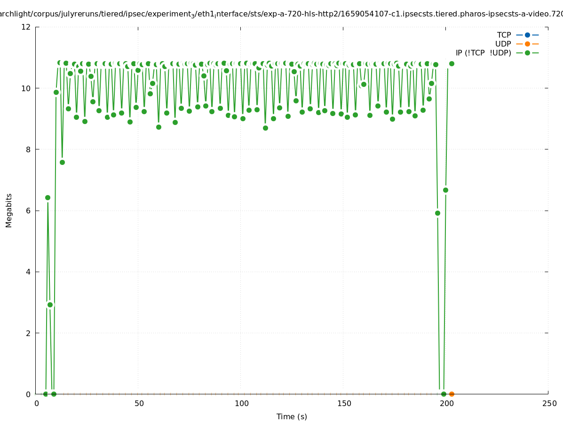The height and width of the screenshot is (423, 563).
Task: Click the final green point right of 200 seconds
Action: 452,63
